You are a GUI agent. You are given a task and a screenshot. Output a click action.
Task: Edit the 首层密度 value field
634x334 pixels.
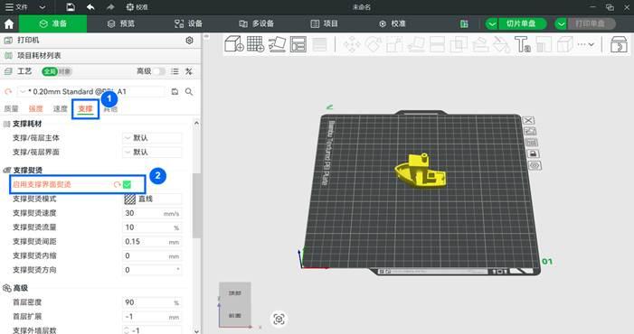(152, 302)
